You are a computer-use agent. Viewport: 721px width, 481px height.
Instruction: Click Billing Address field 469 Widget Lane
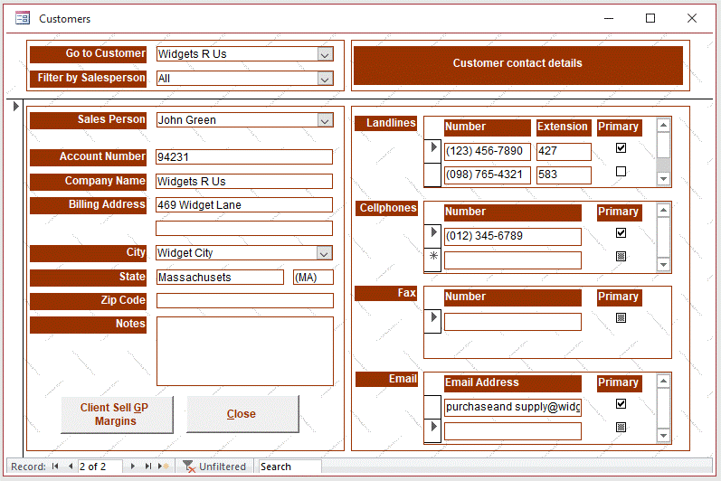coord(244,205)
